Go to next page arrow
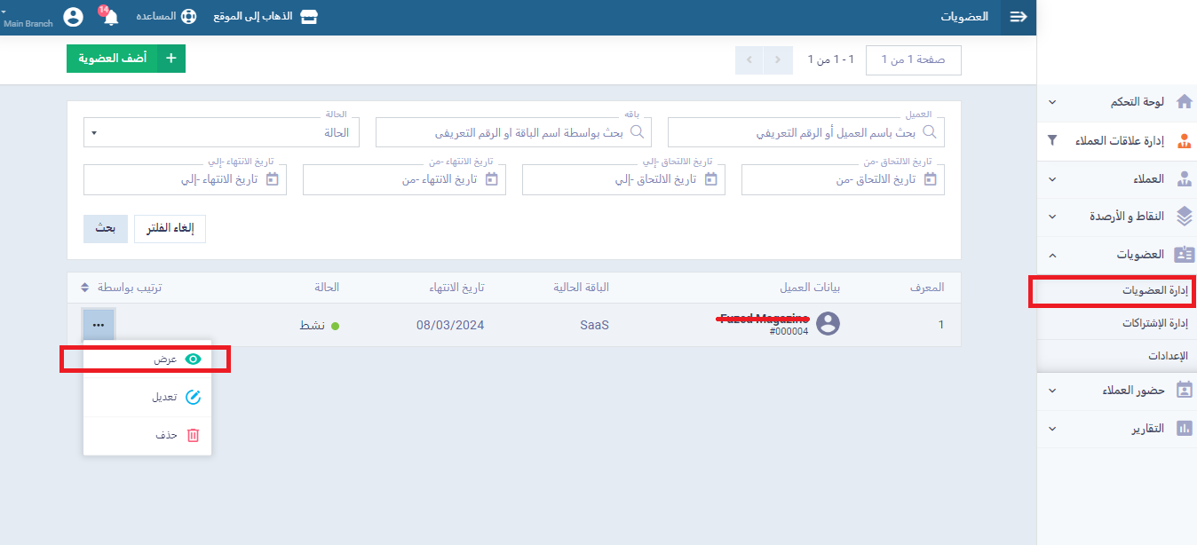Image resolution: width=1197 pixels, height=545 pixels. point(749,59)
